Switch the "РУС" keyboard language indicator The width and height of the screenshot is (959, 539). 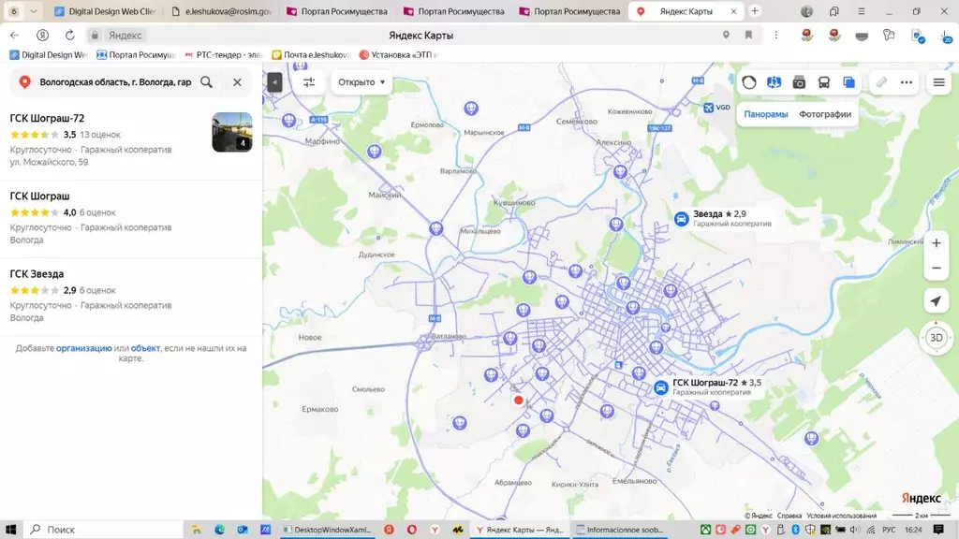pyautogui.click(x=890, y=530)
